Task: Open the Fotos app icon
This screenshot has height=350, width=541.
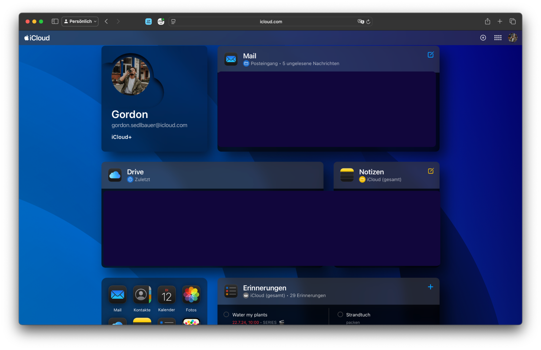Action: click(191, 295)
